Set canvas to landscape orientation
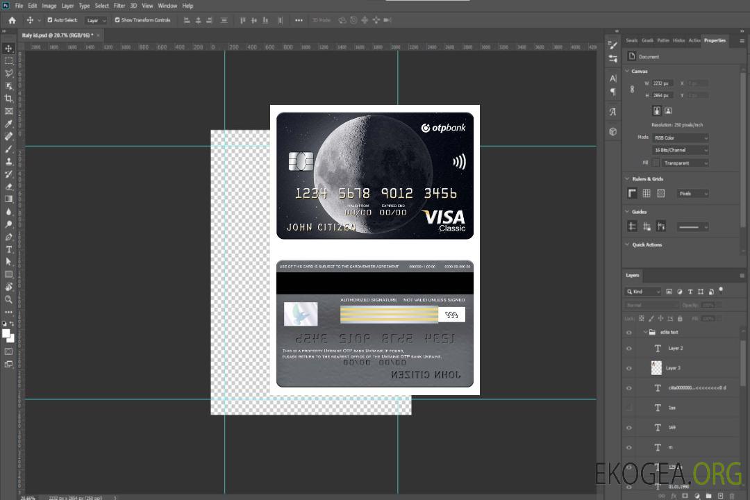This screenshot has width=750, height=500. [669, 111]
